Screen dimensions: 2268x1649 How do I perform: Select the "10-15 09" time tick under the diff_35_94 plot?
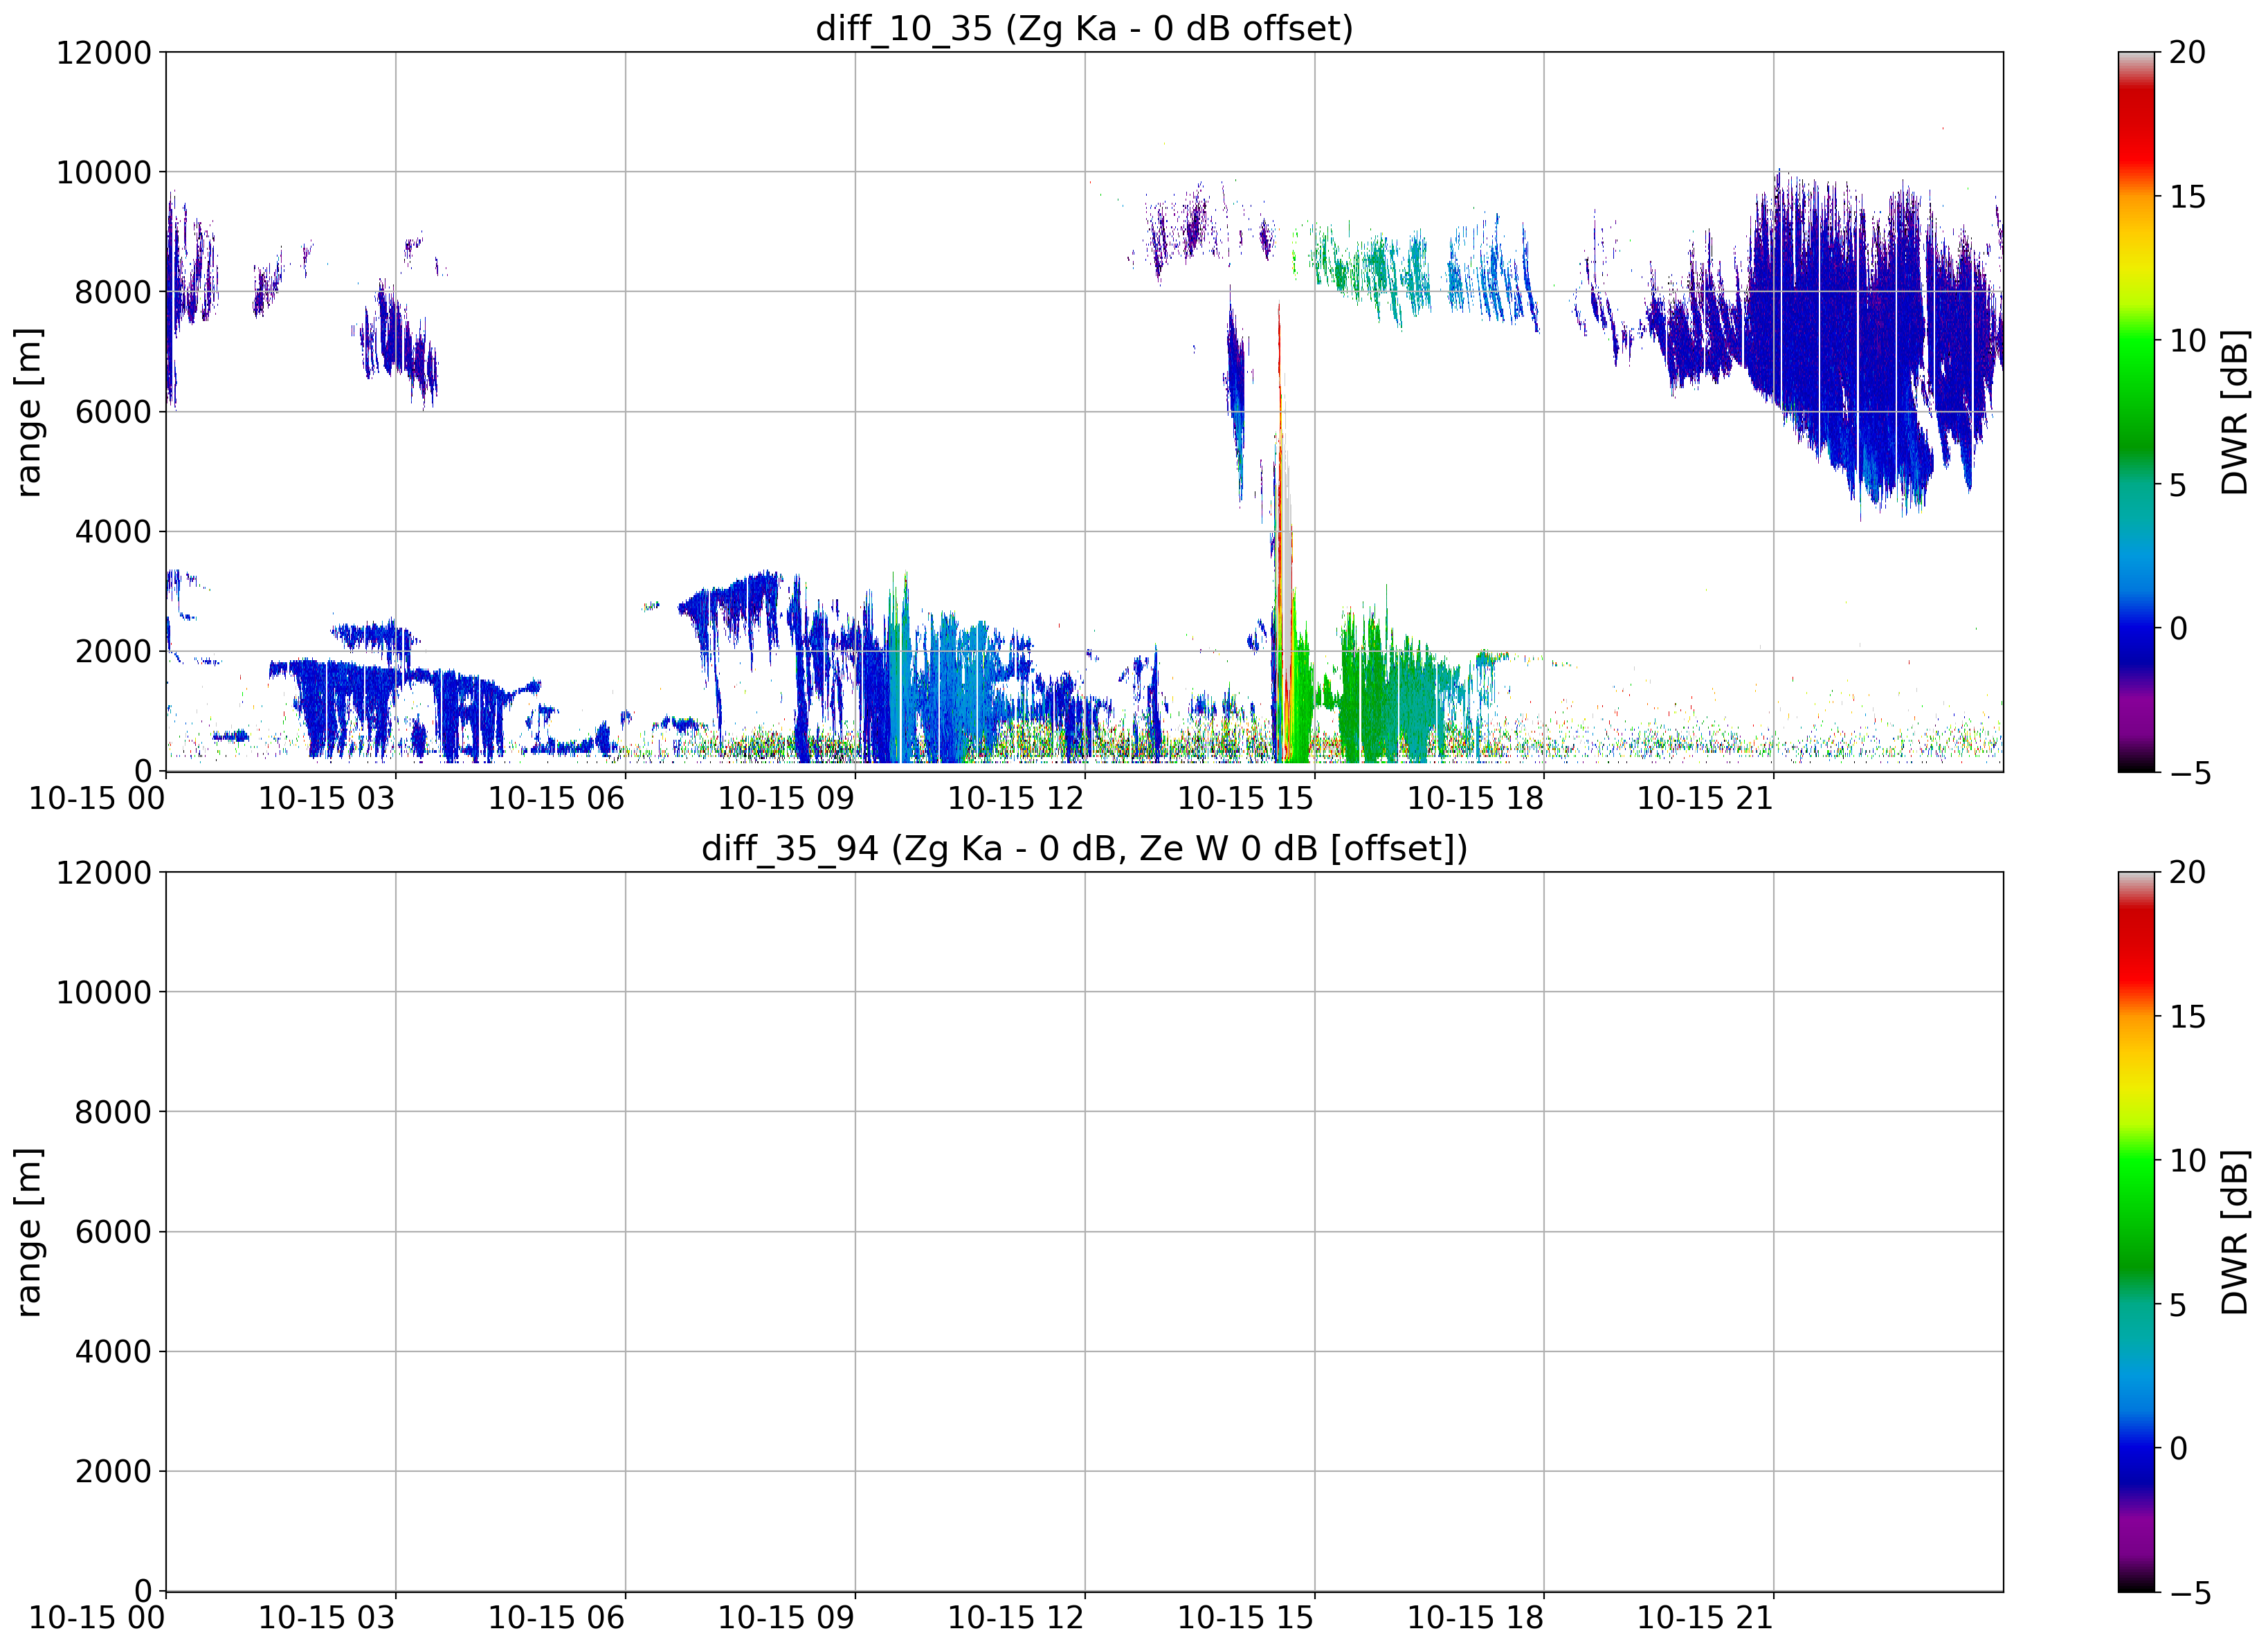786,1618
